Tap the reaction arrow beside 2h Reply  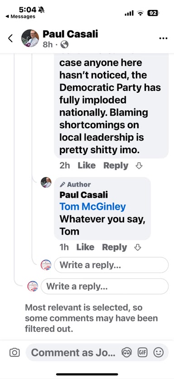point(139,166)
